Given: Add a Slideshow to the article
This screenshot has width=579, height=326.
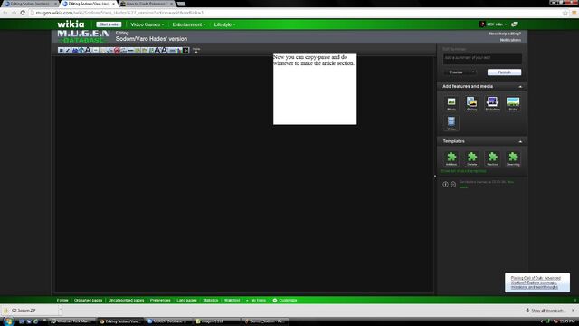Looking at the screenshot, I should click(x=492, y=103).
